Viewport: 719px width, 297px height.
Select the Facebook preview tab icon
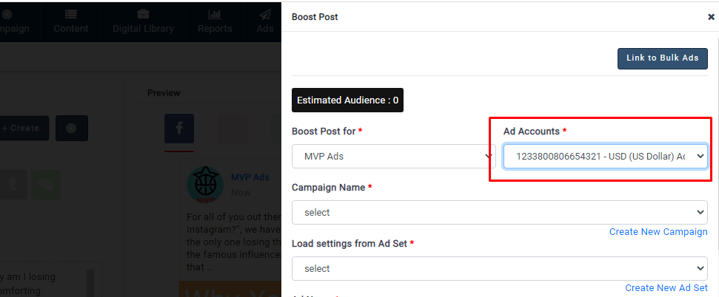179,129
